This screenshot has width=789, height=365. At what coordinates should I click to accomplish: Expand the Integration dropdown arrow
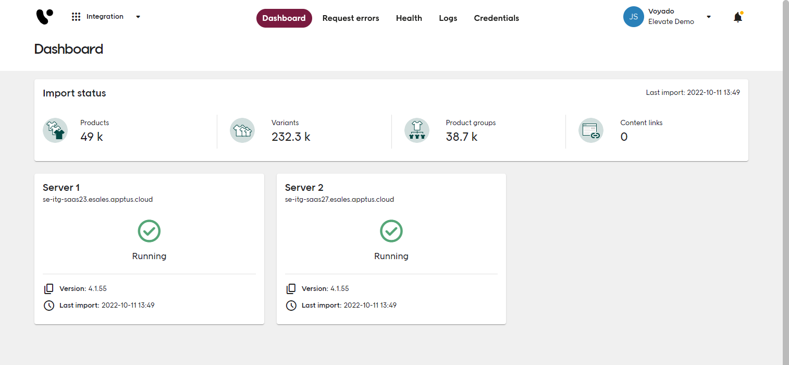[138, 17]
